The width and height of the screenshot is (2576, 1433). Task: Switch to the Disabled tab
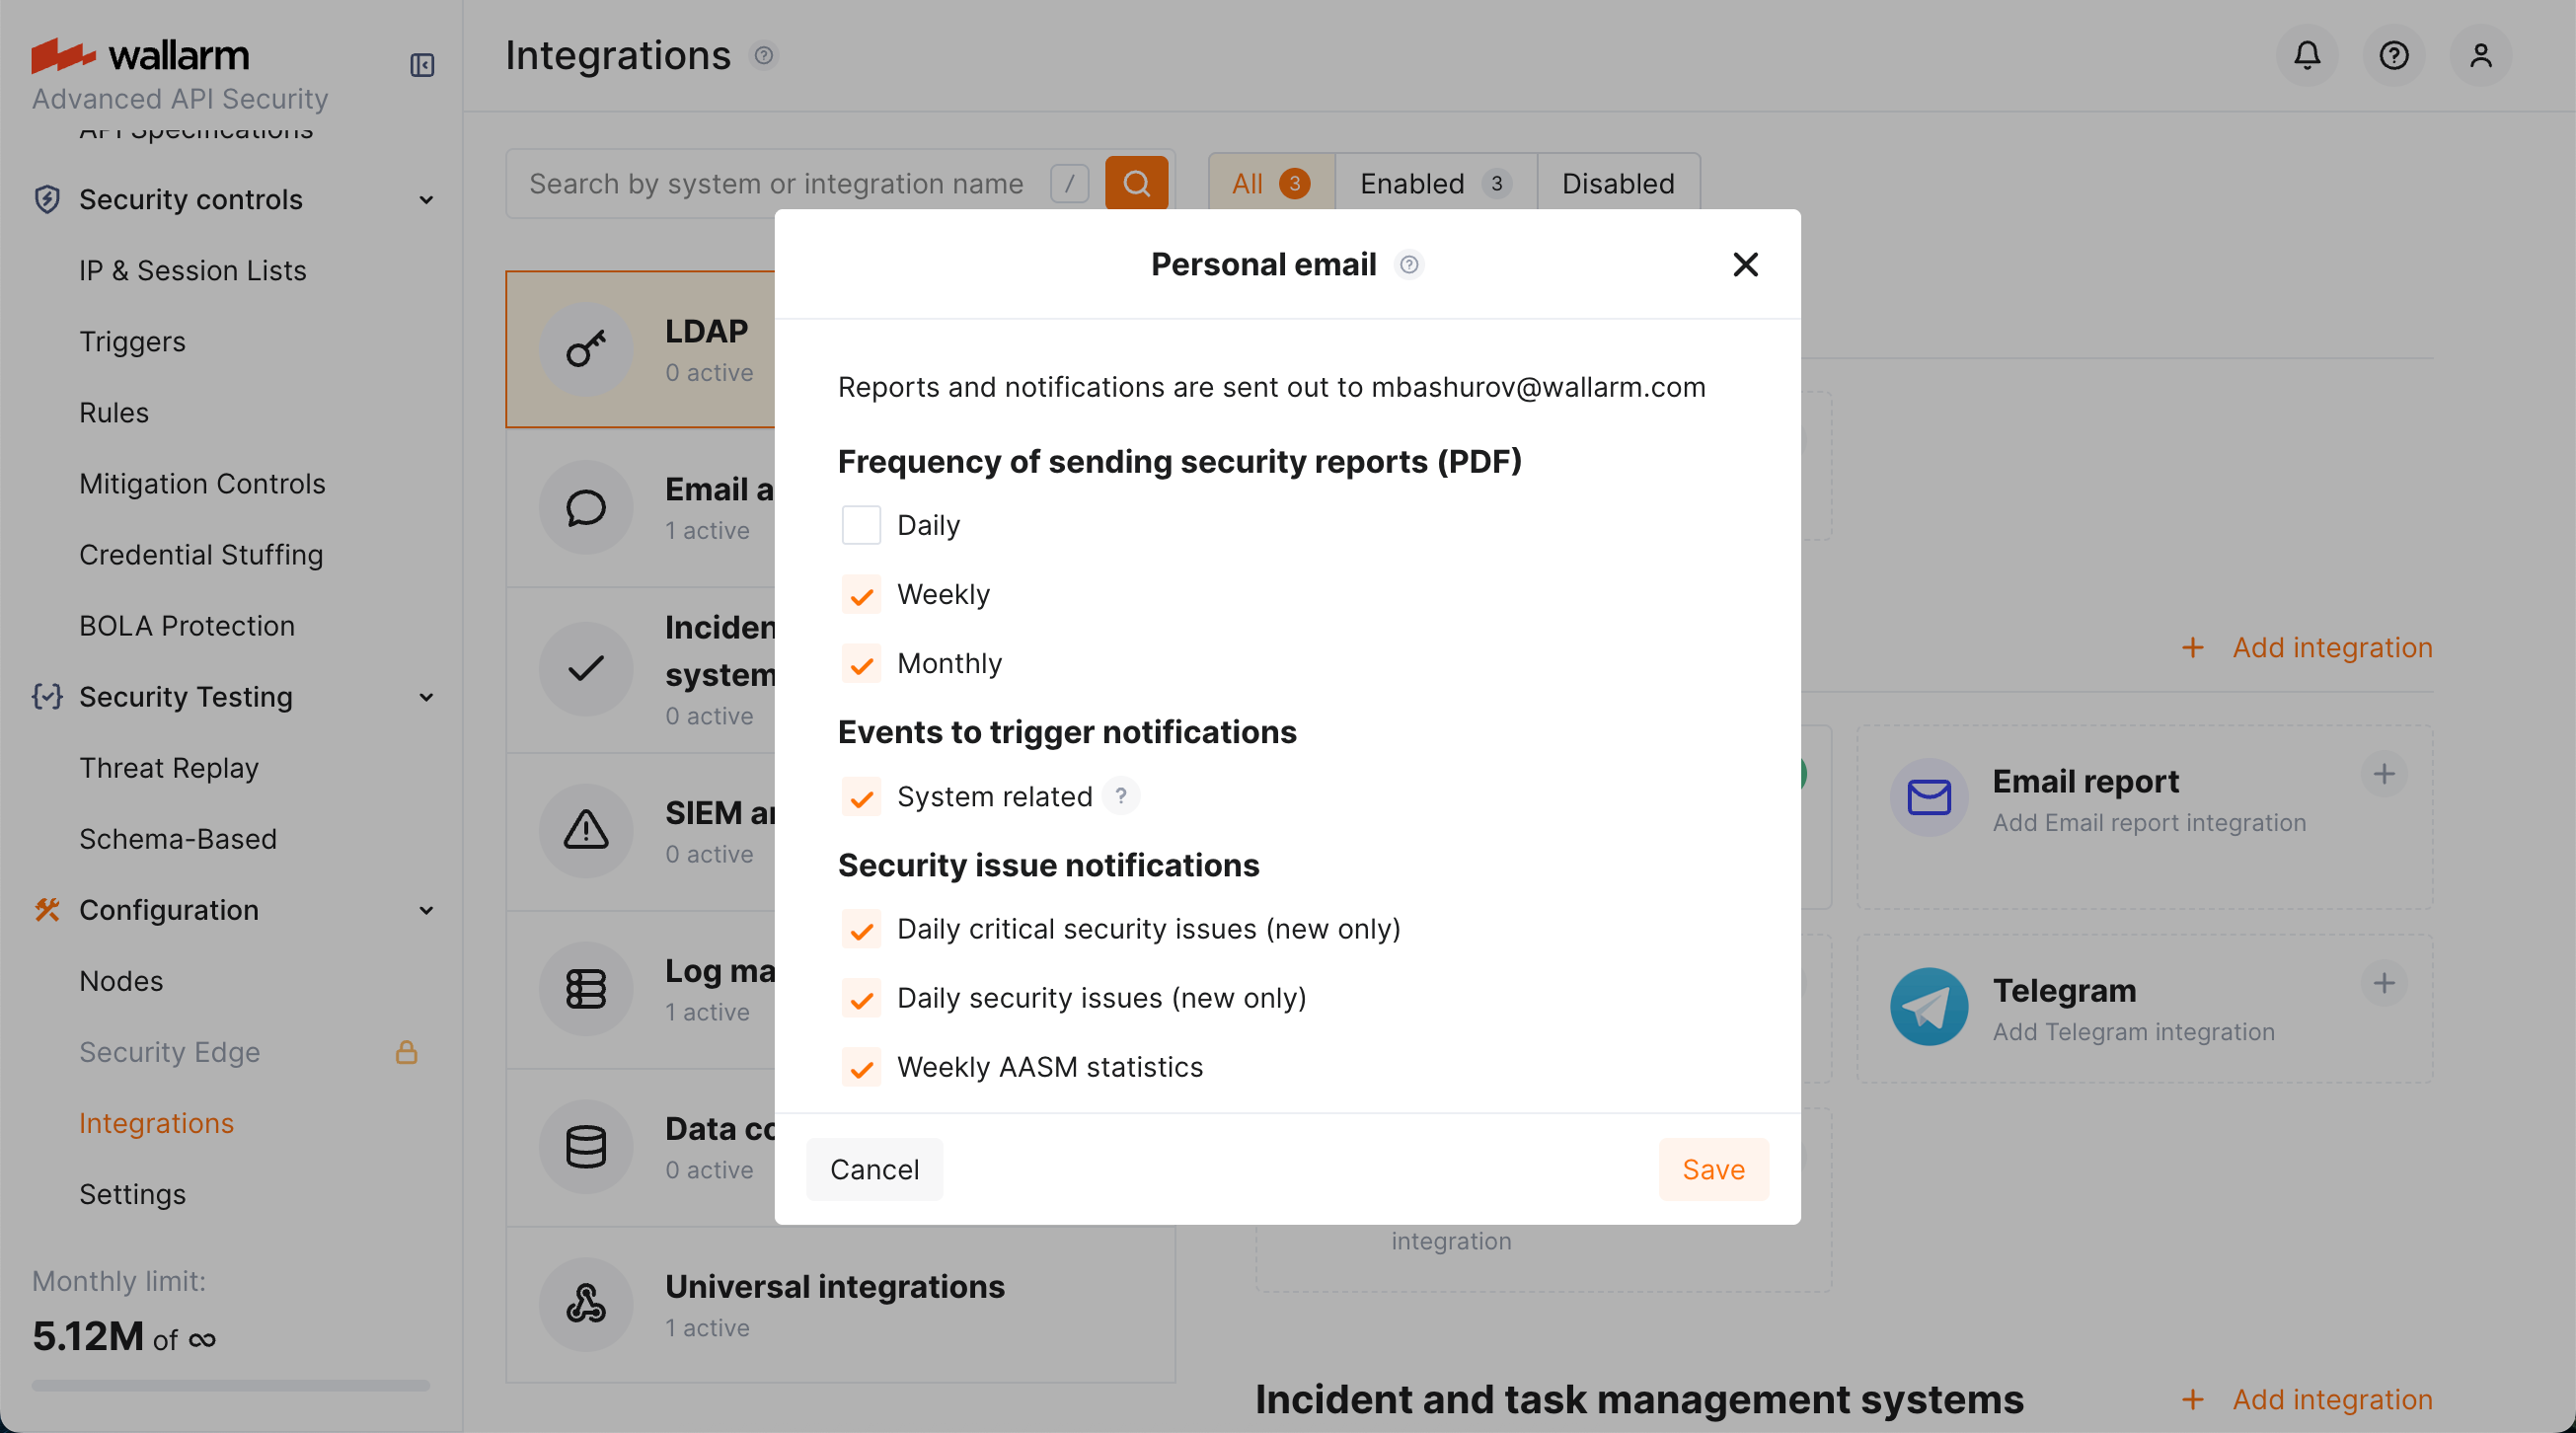click(x=1616, y=183)
